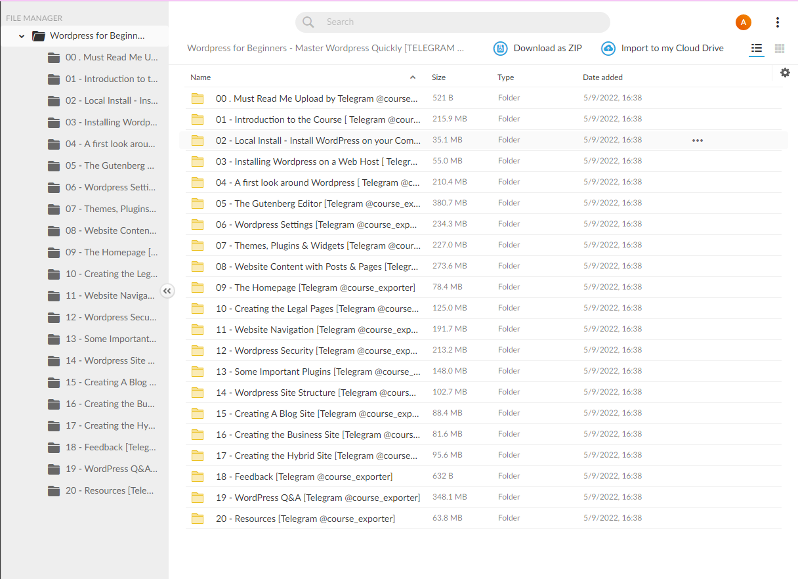This screenshot has height=579, width=798.
Task: Open 13 - Some Important Plugins row
Action: [483, 372]
